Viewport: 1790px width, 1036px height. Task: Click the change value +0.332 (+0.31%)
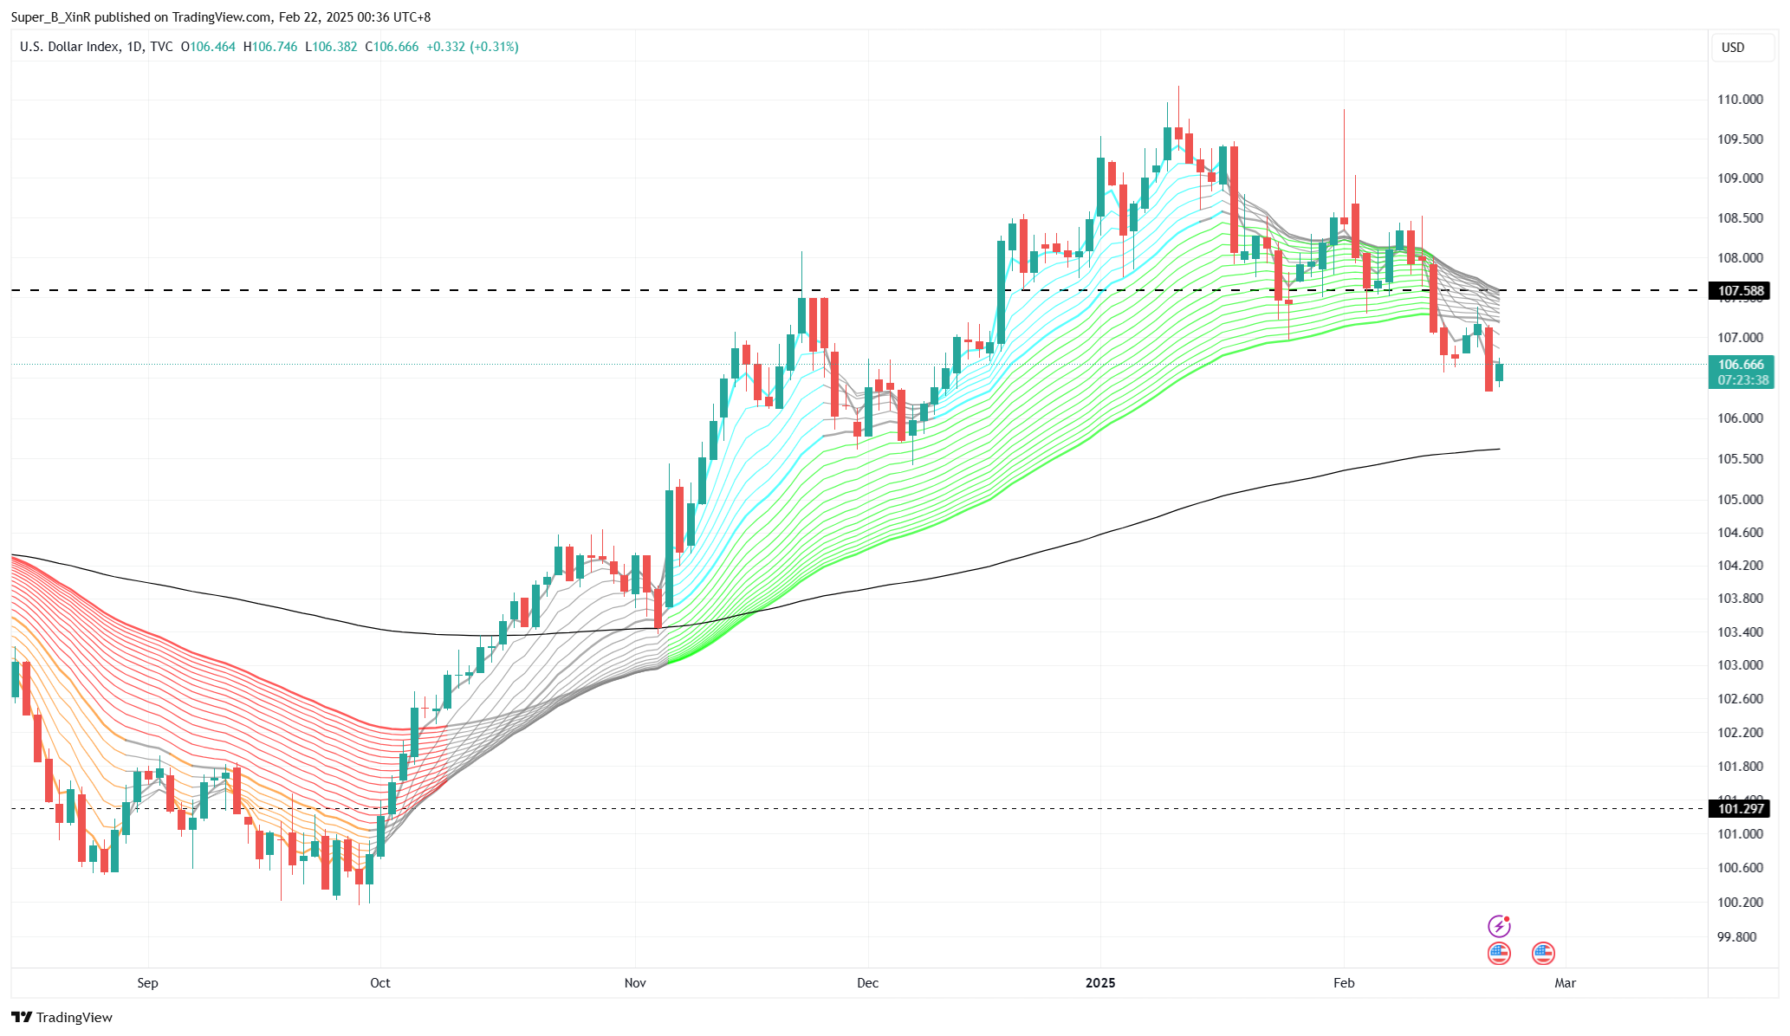(472, 47)
